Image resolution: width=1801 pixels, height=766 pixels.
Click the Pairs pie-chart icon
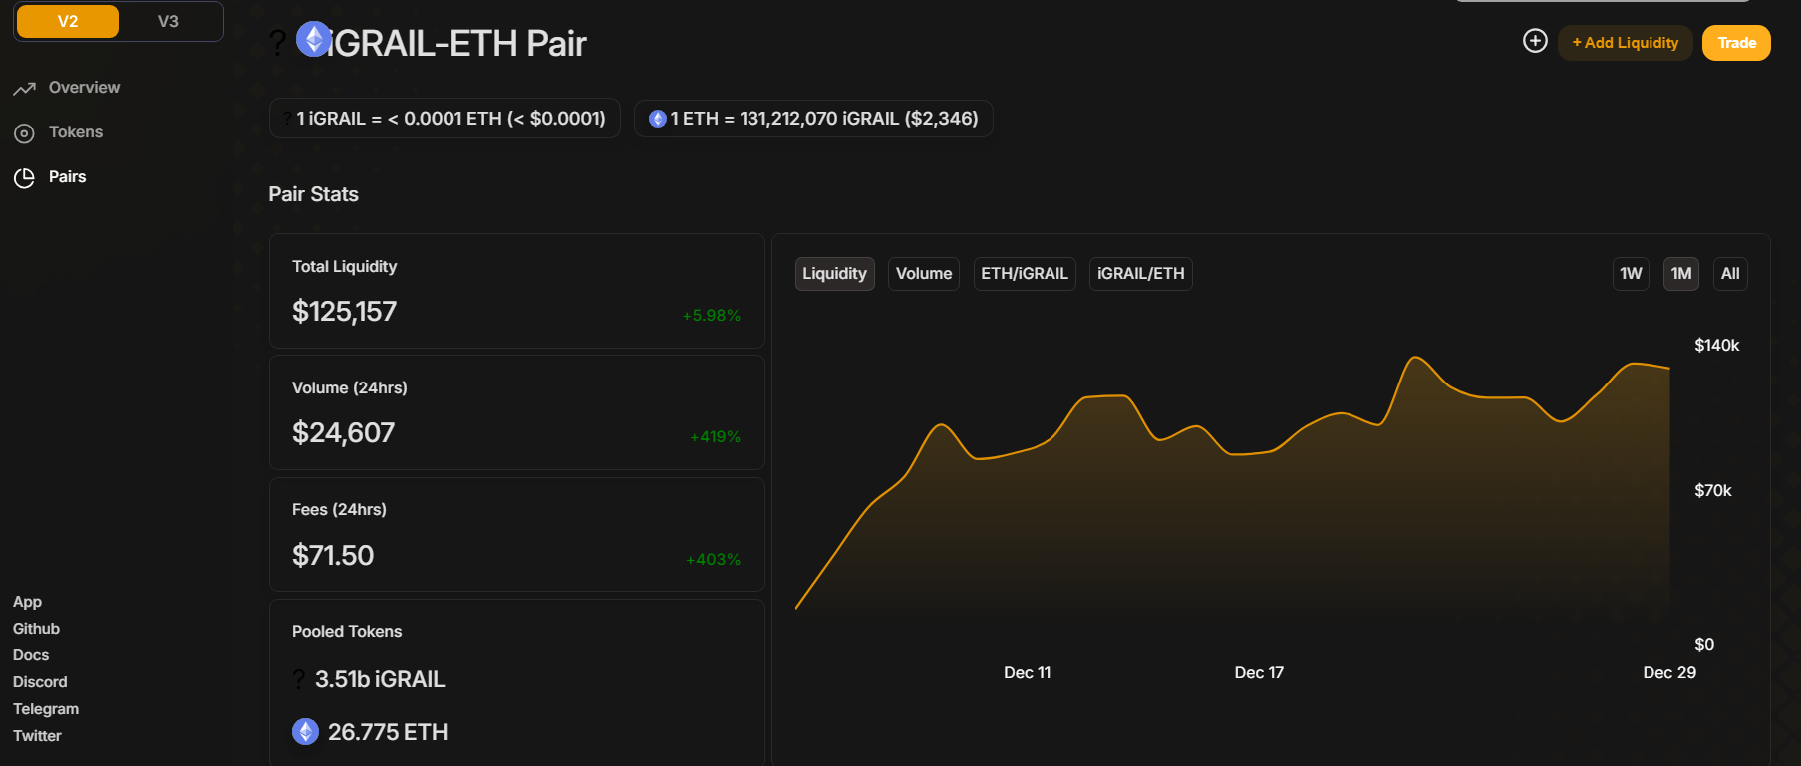coord(25,178)
